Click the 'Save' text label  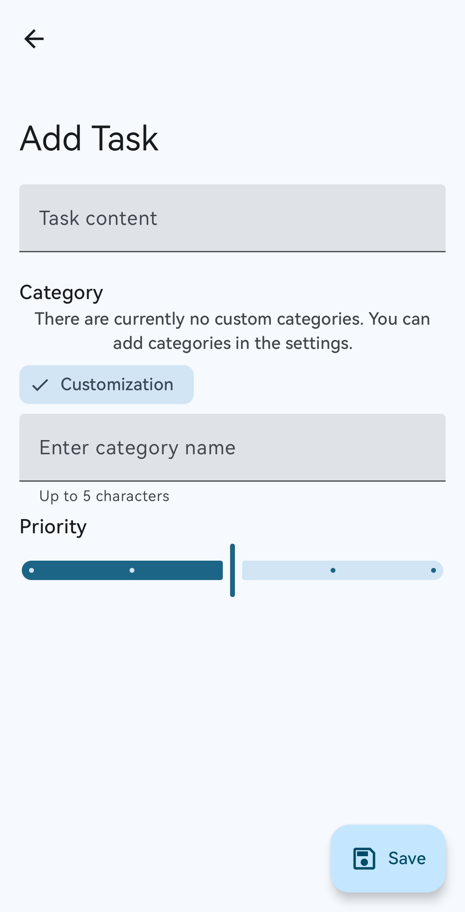coord(407,859)
